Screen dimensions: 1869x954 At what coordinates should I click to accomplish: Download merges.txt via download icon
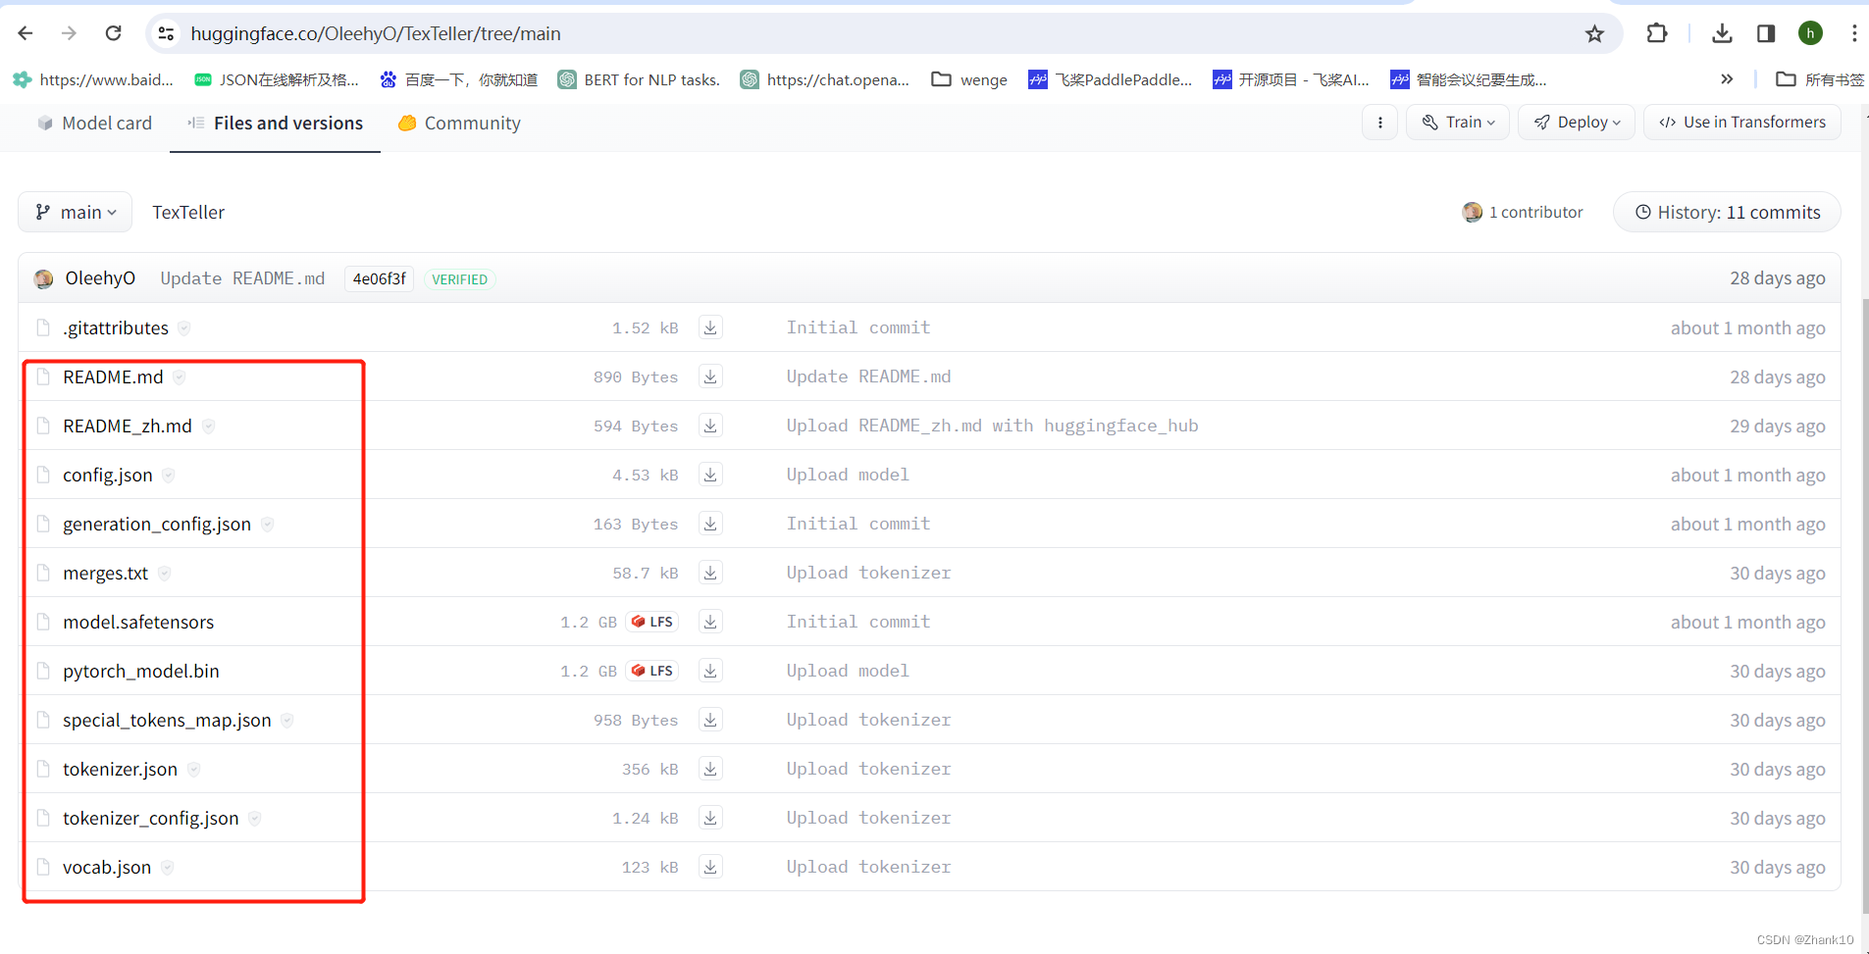tap(710, 573)
